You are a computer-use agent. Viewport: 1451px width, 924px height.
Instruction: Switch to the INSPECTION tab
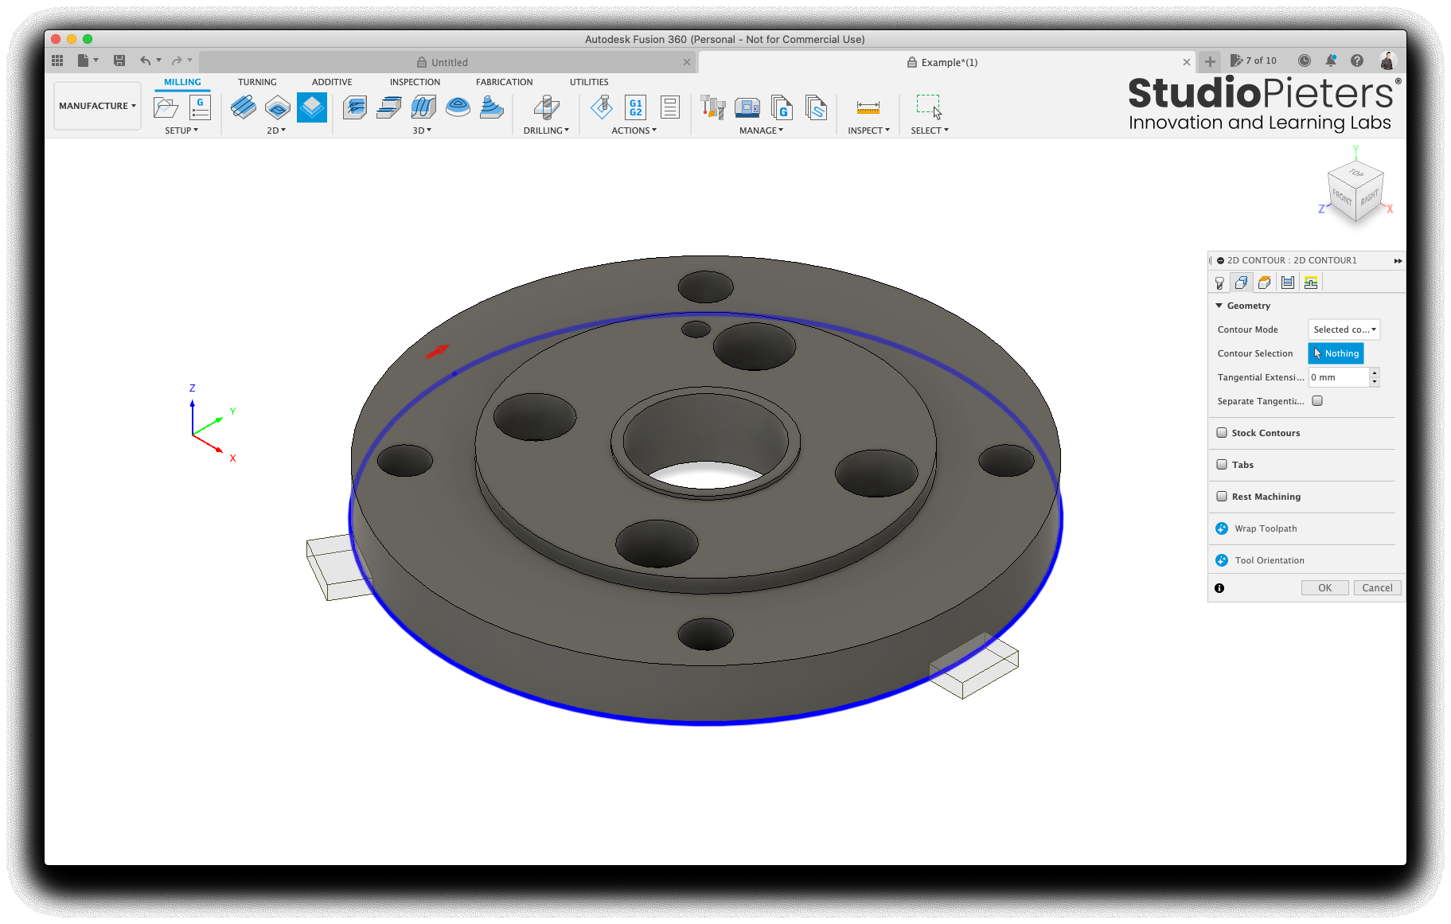pos(415,82)
